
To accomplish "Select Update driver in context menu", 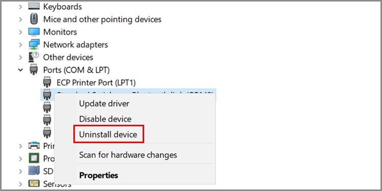I will [104, 103].
